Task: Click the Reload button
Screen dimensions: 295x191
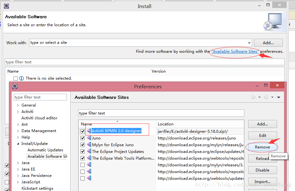Action: pyautogui.click(x=262, y=158)
